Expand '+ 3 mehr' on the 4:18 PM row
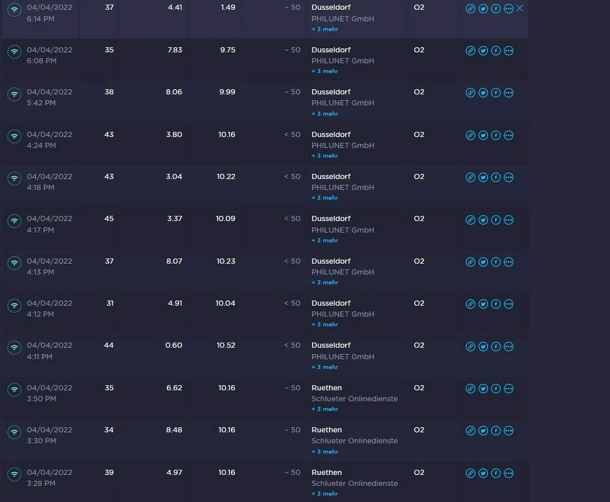The image size is (610, 502). [325, 197]
